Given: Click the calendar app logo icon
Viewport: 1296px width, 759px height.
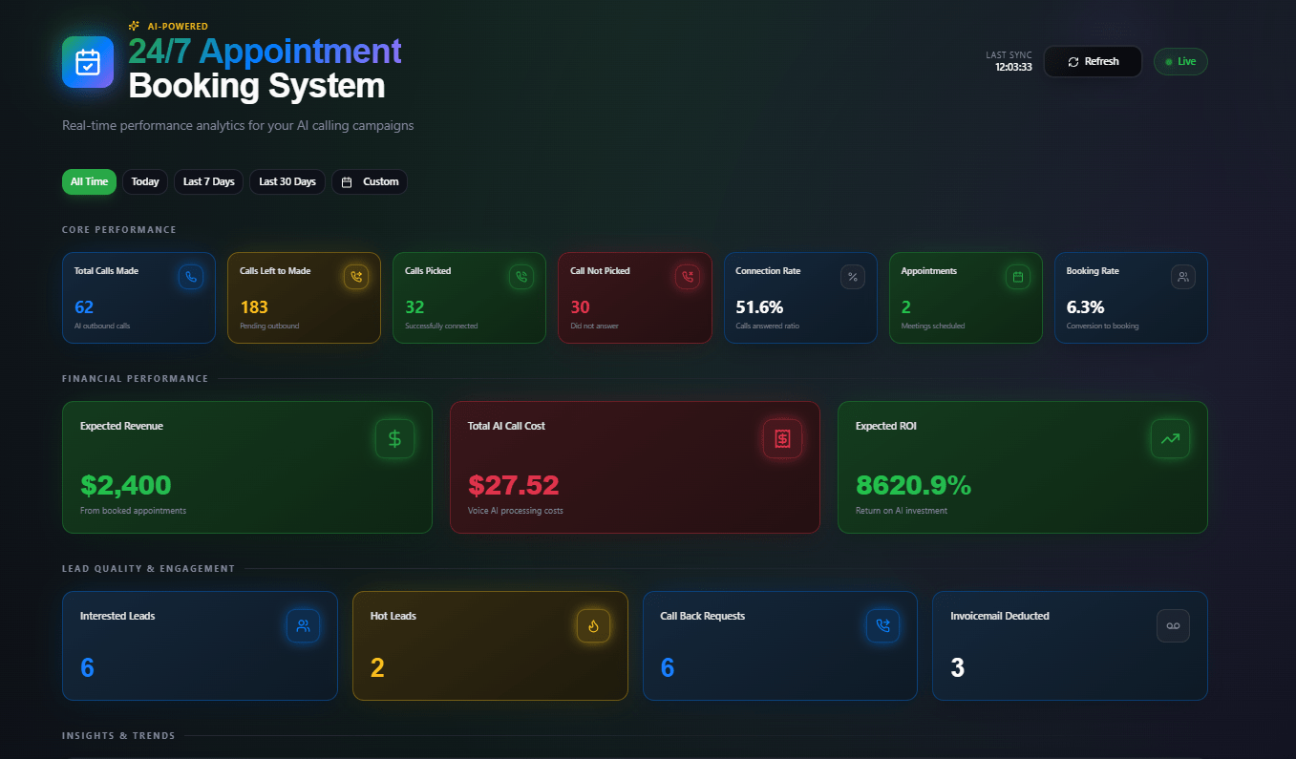Looking at the screenshot, I should pos(88,62).
